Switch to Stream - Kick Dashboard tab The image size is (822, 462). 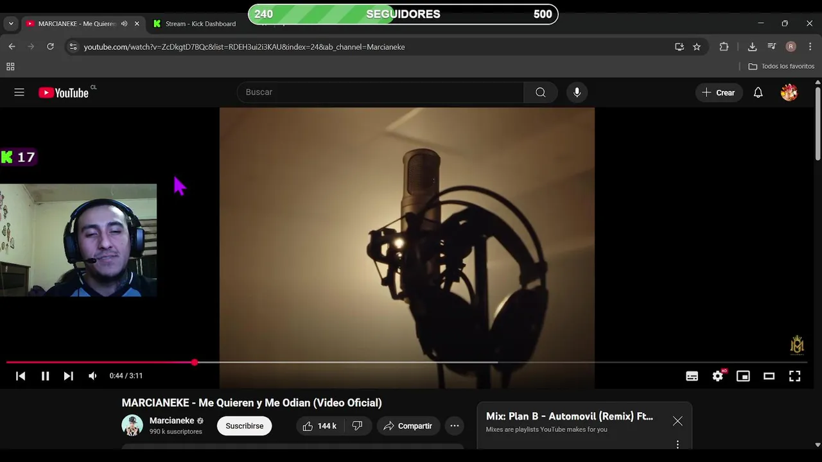(201, 24)
